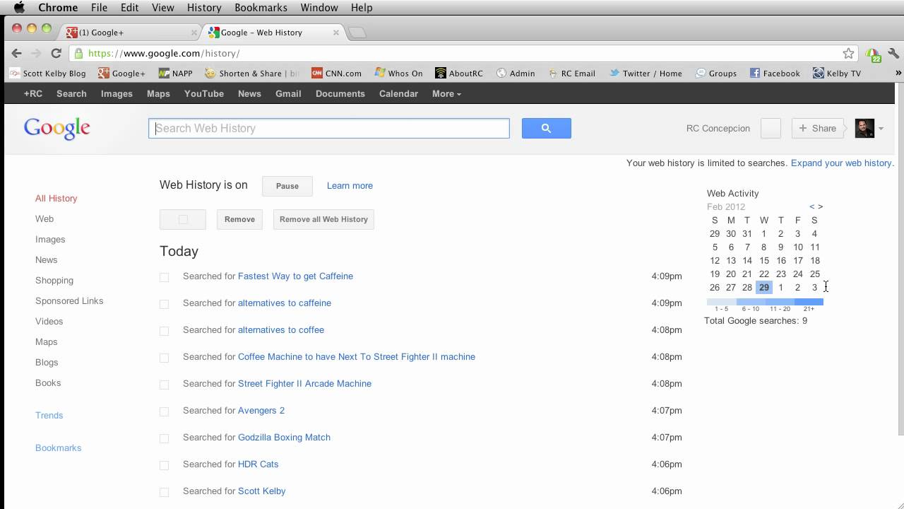Open the History menu in menu bar

204,8
